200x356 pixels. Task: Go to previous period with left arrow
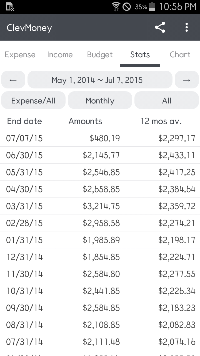[13, 80]
